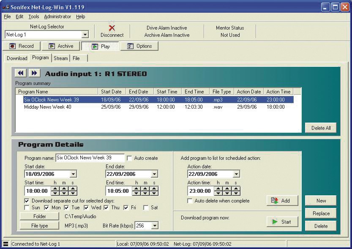Image resolution: width=352 pixels, height=249 pixels.
Task: Click the Sonifex application title bar icon
Action: click(6, 8)
